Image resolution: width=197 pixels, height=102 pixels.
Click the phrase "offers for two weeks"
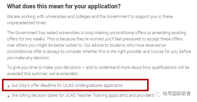26,39
